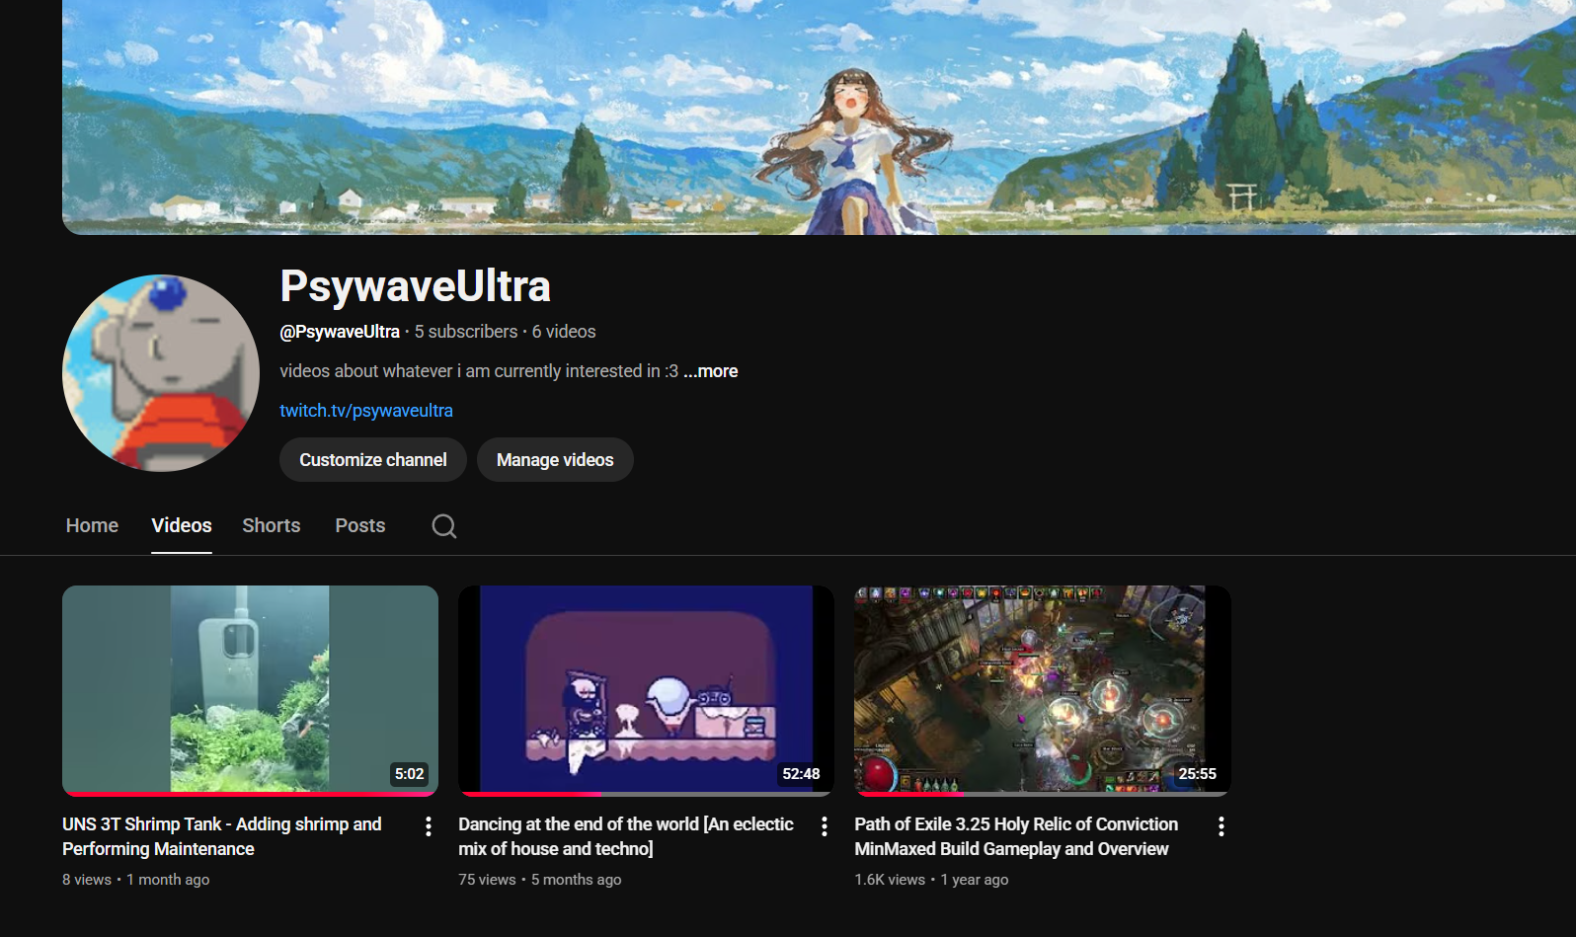Image resolution: width=1576 pixels, height=937 pixels.
Task: Click the Path of Exile 3.25 video title
Action: click(x=1015, y=836)
